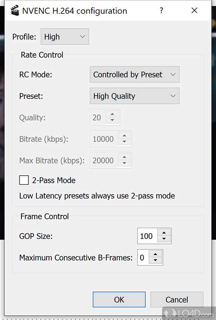
Task: Enable the 2-Pass Mode checkbox
Action: [24, 180]
